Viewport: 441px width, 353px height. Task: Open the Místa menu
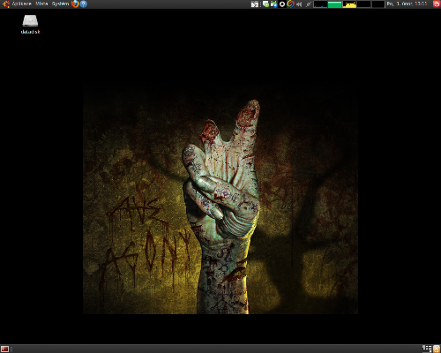point(41,4)
